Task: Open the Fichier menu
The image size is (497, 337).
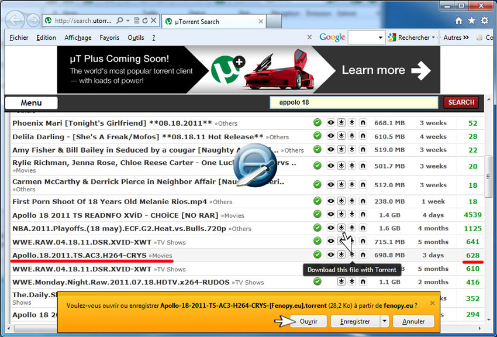Action: tap(19, 37)
